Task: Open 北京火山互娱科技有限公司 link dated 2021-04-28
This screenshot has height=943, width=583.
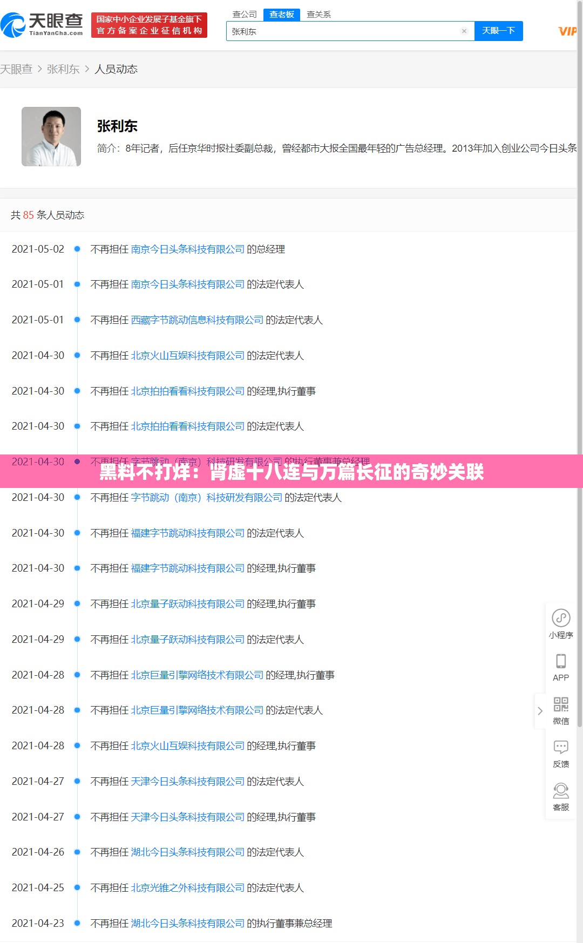Action: (x=188, y=746)
